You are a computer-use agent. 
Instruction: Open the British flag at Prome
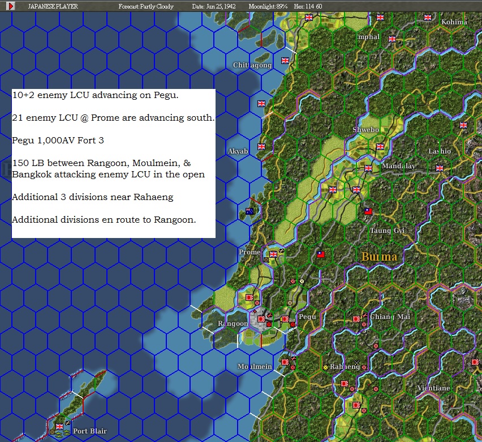(273, 254)
